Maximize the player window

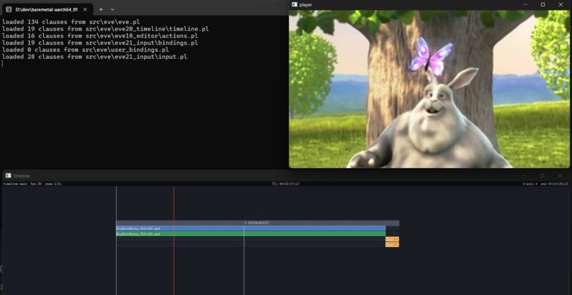pos(543,4)
